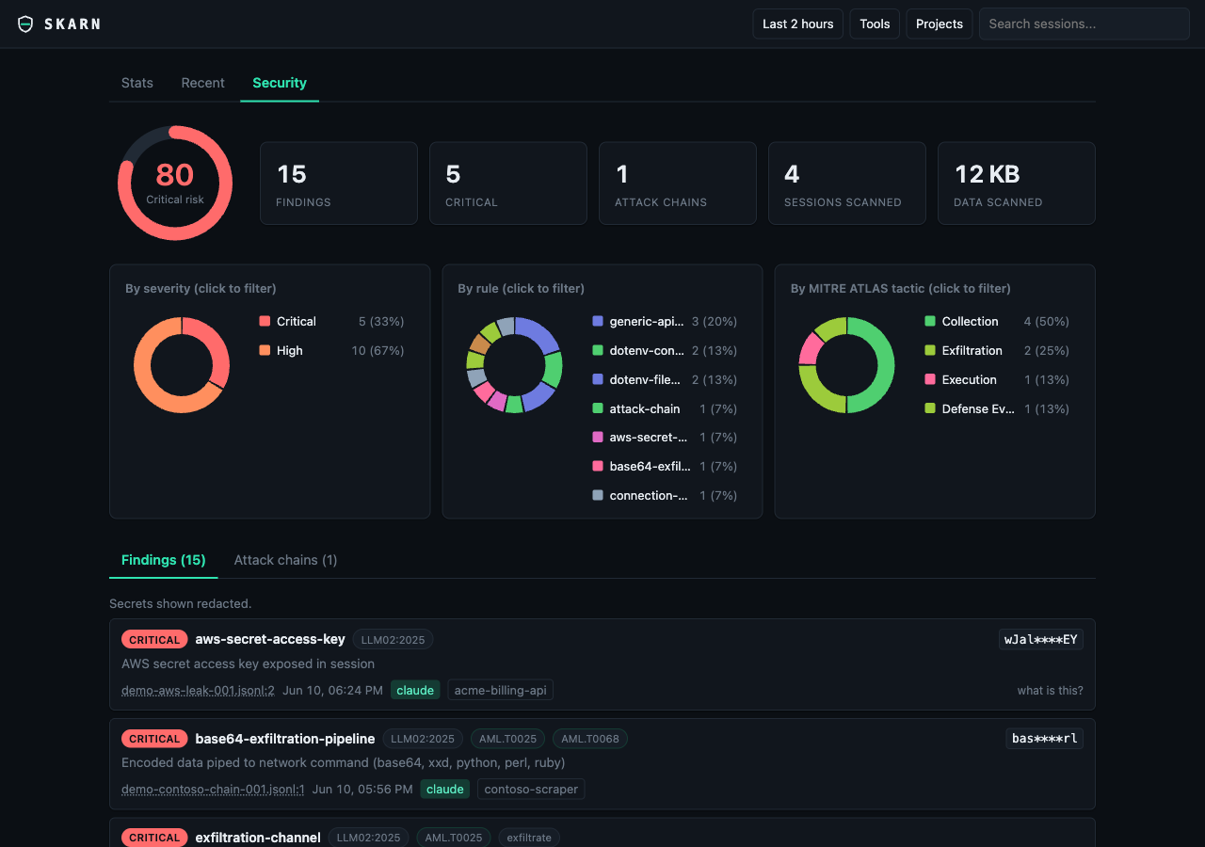Click CRITICAL badge on base64-exfiltration-pipeline finding
Viewport: 1205px width, 847px height.
(154, 739)
